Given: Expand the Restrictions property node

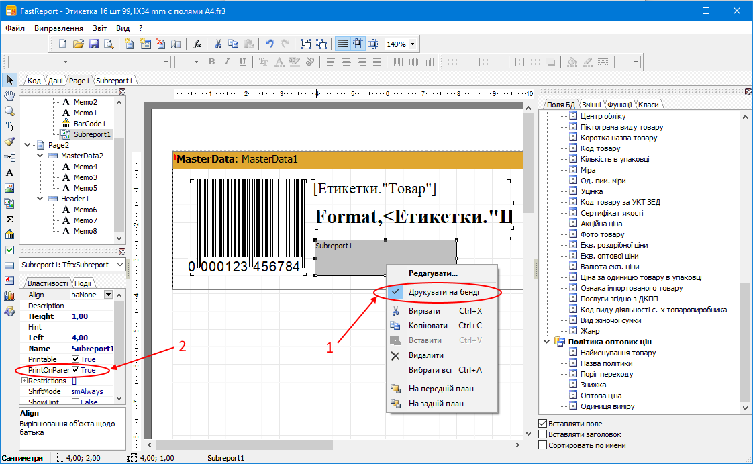Looking at the screenshot, I should tap(24, 381).
